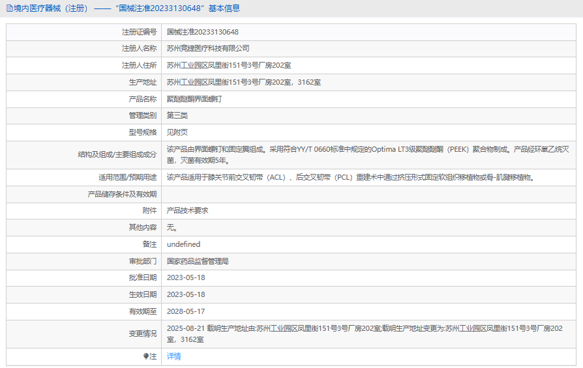Screen dimensions: 583x368
Task: Click the bullet icon next to 注
Action: pos(146,356)
